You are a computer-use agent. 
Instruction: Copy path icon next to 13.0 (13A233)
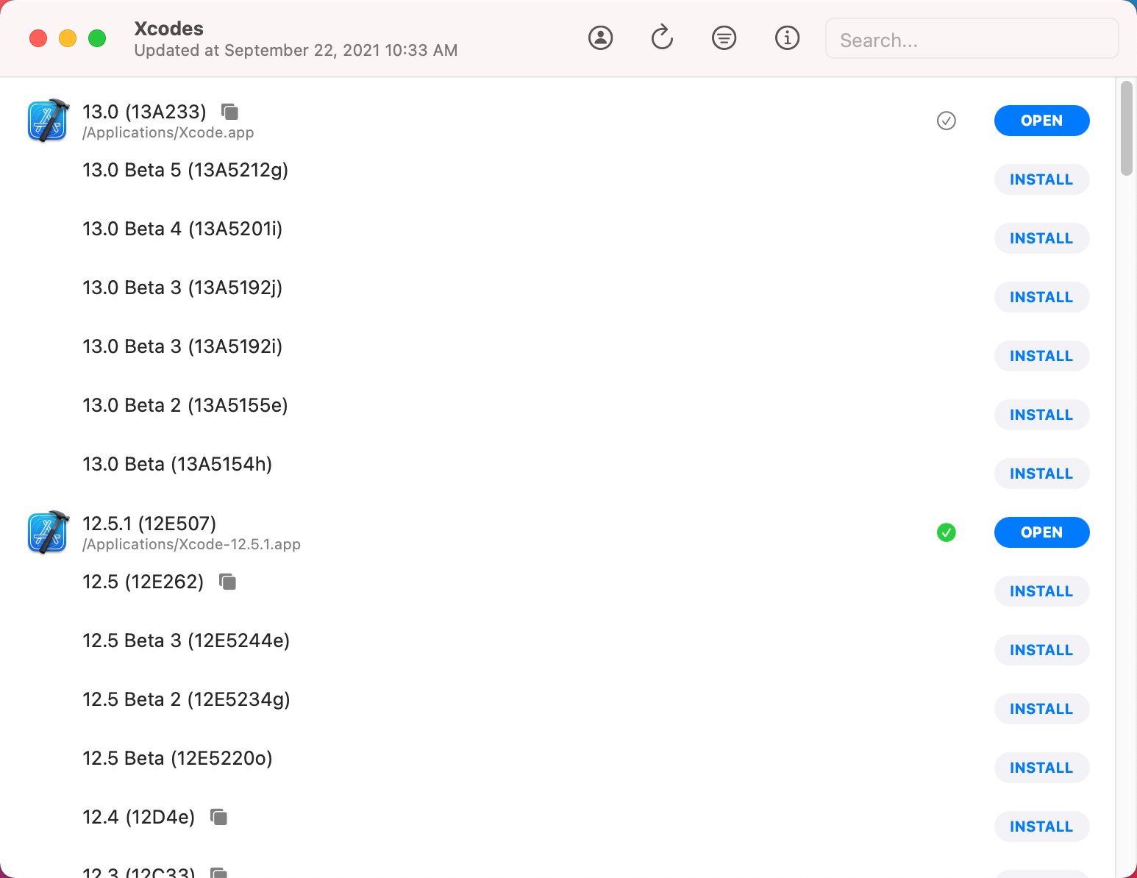(230, 112)
